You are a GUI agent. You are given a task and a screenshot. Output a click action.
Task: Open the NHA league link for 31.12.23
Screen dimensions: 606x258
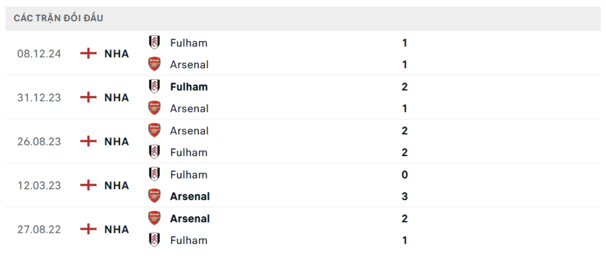click(117, 97)
